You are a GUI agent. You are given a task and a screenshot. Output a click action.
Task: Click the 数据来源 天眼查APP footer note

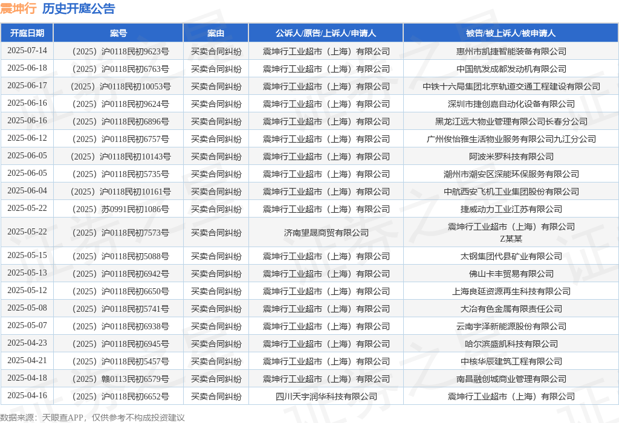[x=92, y=418]
